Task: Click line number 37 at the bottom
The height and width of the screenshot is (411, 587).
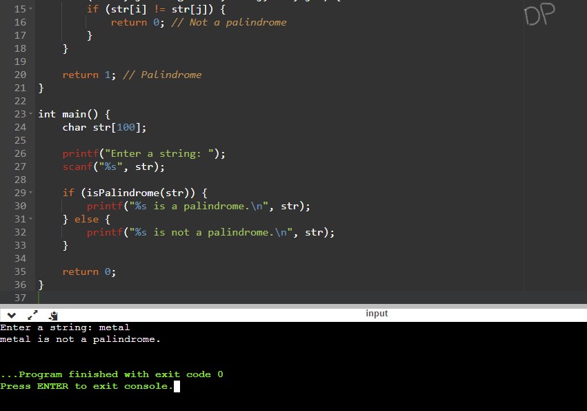Action: point(20,298)
